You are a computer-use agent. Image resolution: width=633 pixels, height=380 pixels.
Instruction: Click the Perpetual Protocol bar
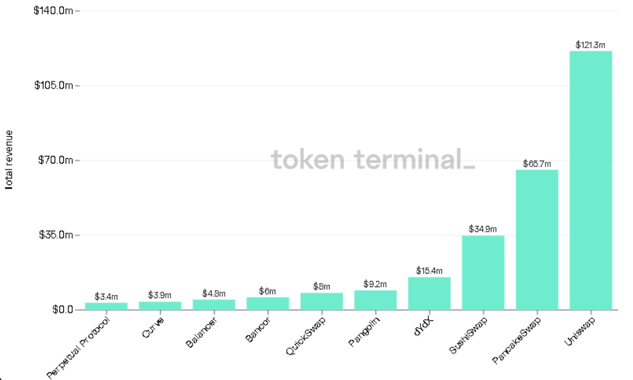click(x=106, y=306)
